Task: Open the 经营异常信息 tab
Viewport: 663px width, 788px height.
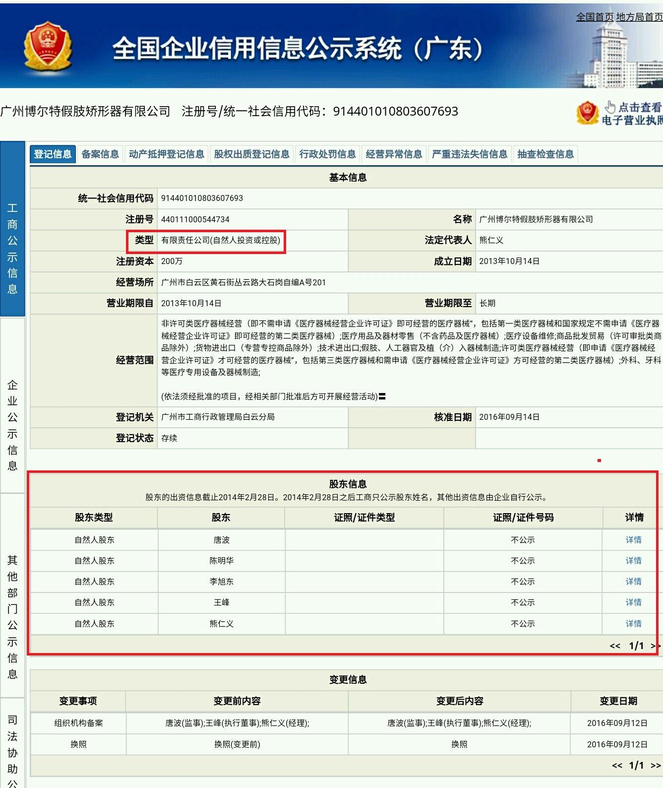Action: tap(394, 154)
